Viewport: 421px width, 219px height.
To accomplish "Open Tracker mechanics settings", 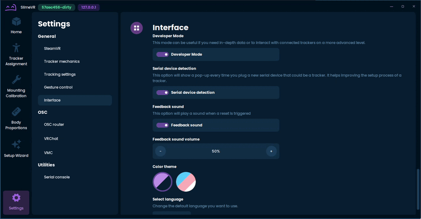I will pyautogui.click(x=75, y=61).
